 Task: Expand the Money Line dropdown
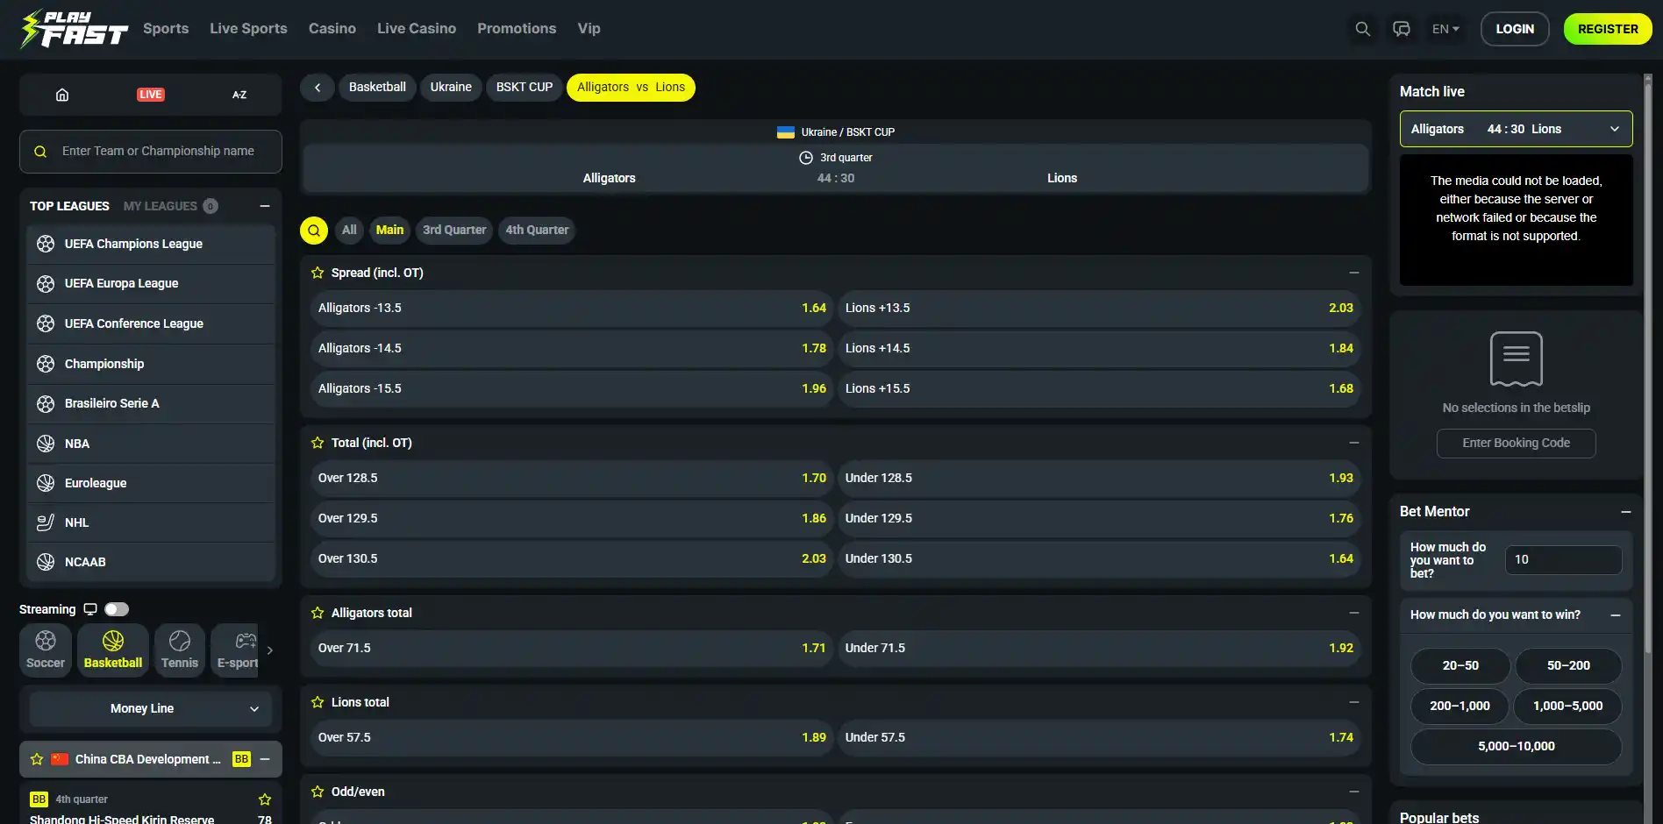pos(151,708)
